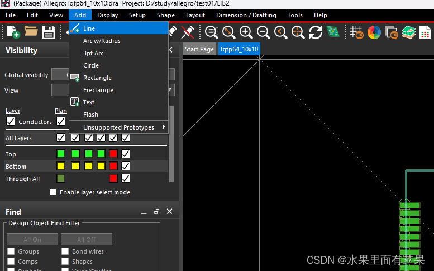Viewport: 434px width, 271px height.
Task: Click the Zoom In magnifier icon
Action: tap(246, 32)
